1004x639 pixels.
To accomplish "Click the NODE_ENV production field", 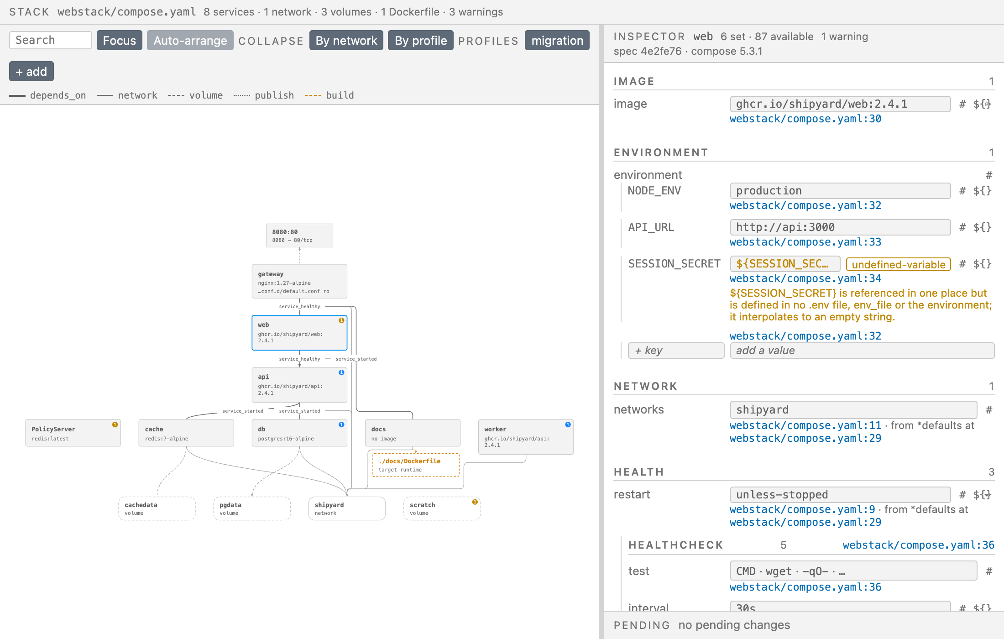I will click(841, 191).
